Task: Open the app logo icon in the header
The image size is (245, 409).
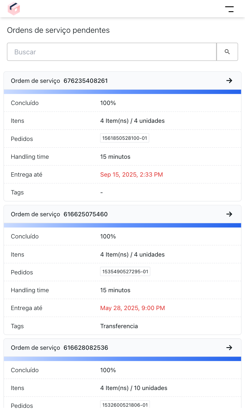Action: pyautogui.click(x=14, y=9)
